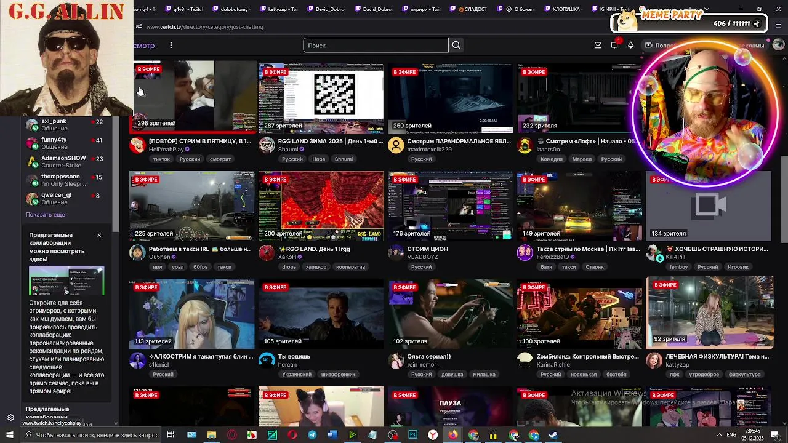Viewport: 788px width, 443px height.
Task: Switch to the парири Twitch tab
Action: 422,9
